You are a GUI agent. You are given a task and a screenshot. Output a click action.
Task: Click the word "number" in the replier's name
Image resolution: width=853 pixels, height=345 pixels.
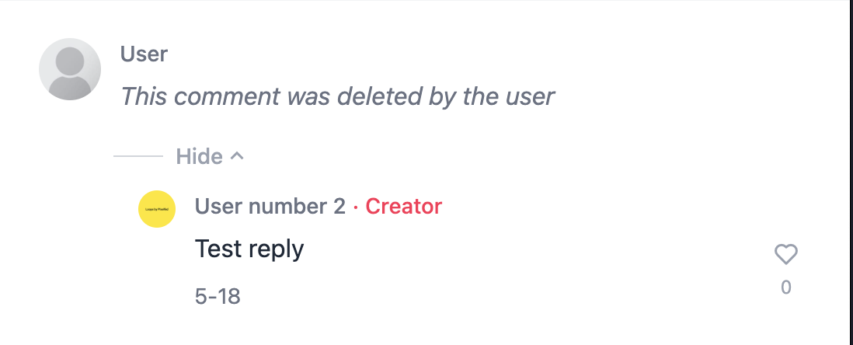288,207
